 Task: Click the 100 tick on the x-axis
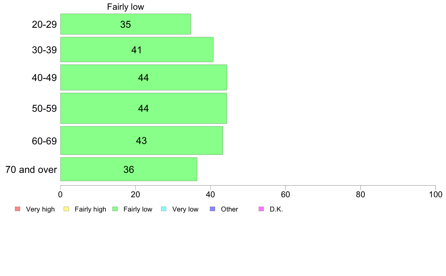tap(435, 194)
